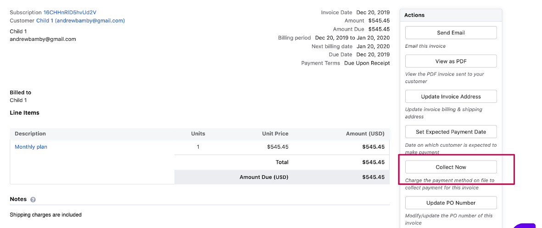The height and width of the screenshot is (228, 542).
Task: Click the Unit Price column header
Action: (275, 133)
